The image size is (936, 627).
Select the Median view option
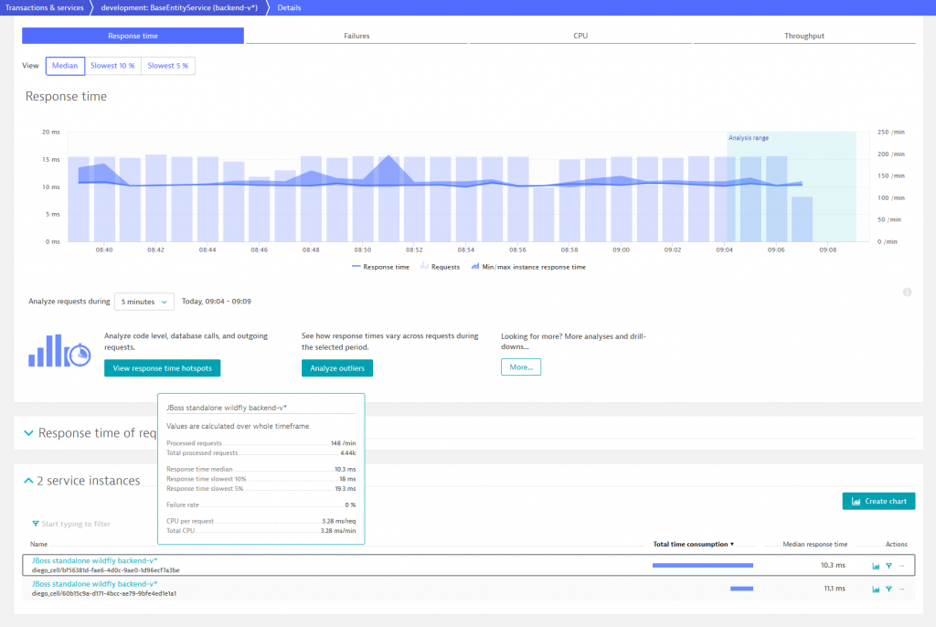pyautogui.click(x=65, y=66)
